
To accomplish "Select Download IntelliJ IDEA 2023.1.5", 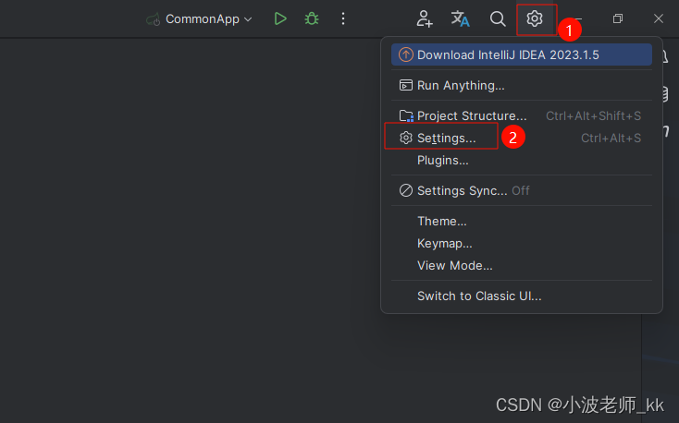I will (x=522, y=54).
